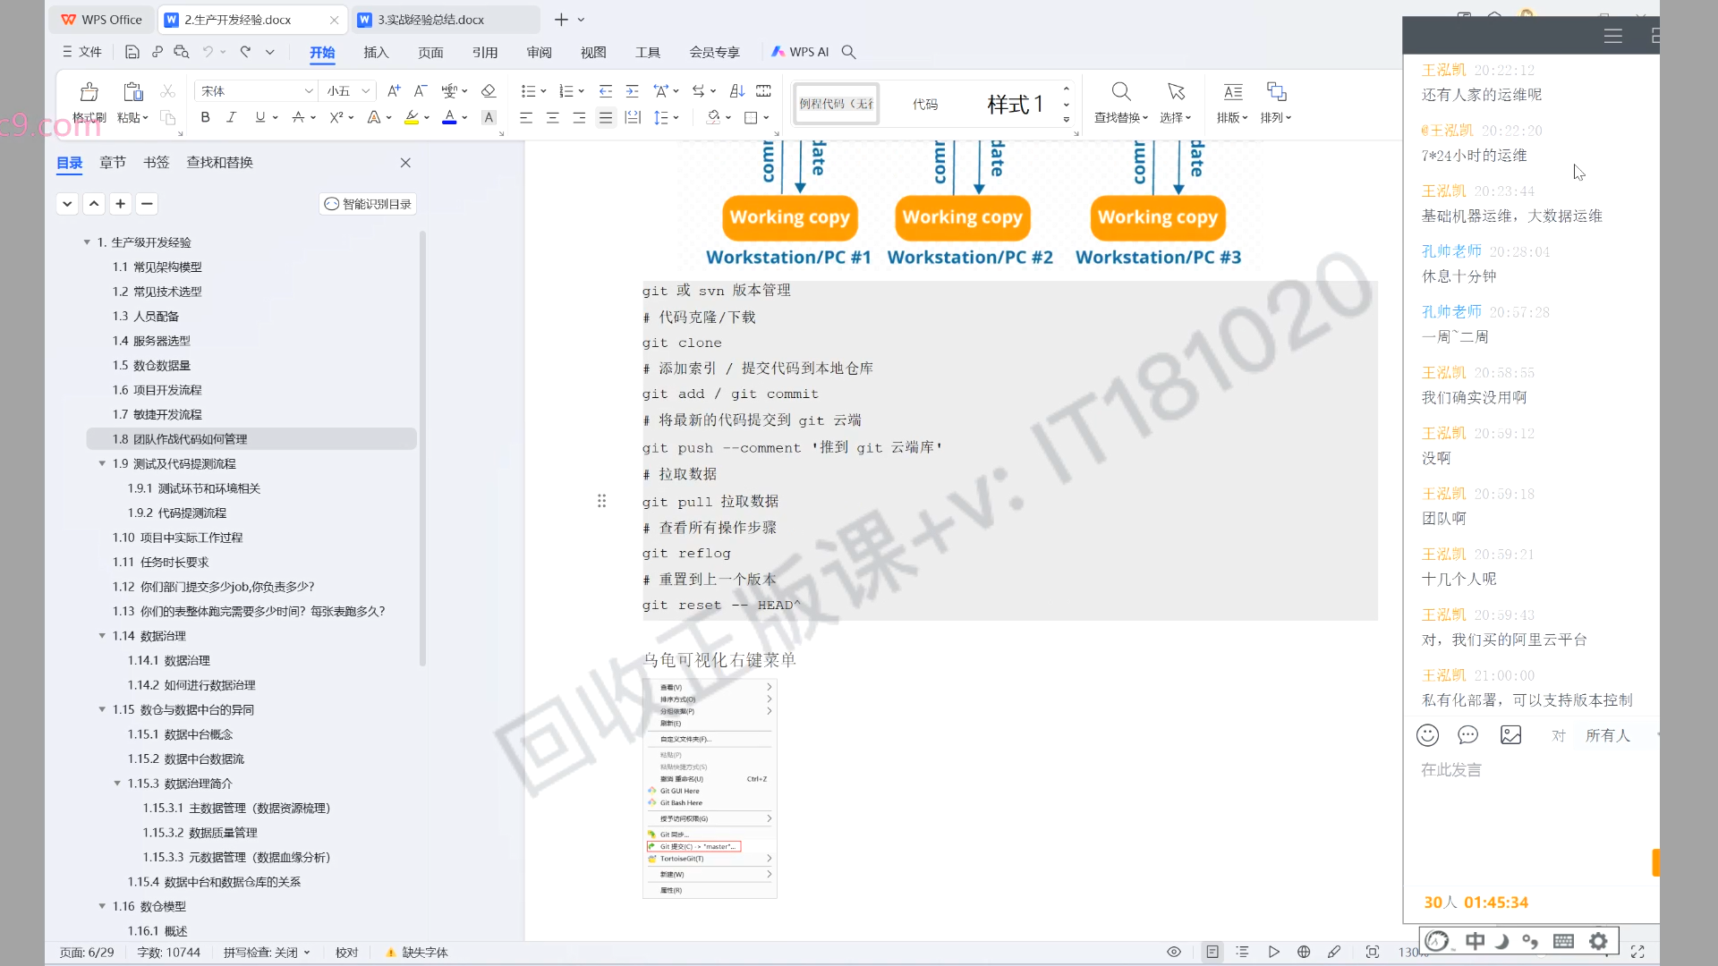Viewport: 1718px width, 966px height.
Task: Click the eye reading mode icon in status bar
Action: 1174,952
